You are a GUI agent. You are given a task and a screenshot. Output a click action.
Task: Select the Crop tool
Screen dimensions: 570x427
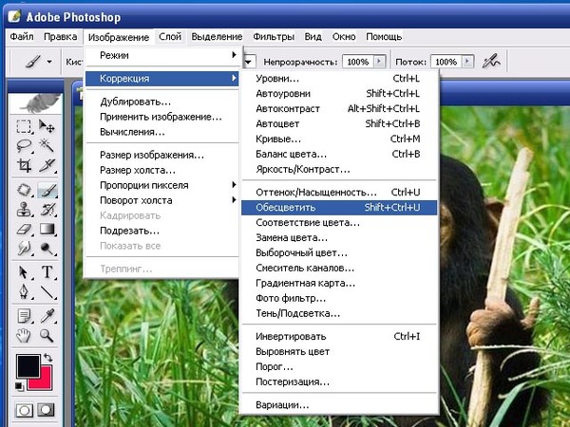(x=24, y=165)
